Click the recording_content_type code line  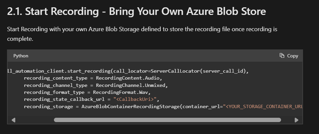(x=93, y=78)
